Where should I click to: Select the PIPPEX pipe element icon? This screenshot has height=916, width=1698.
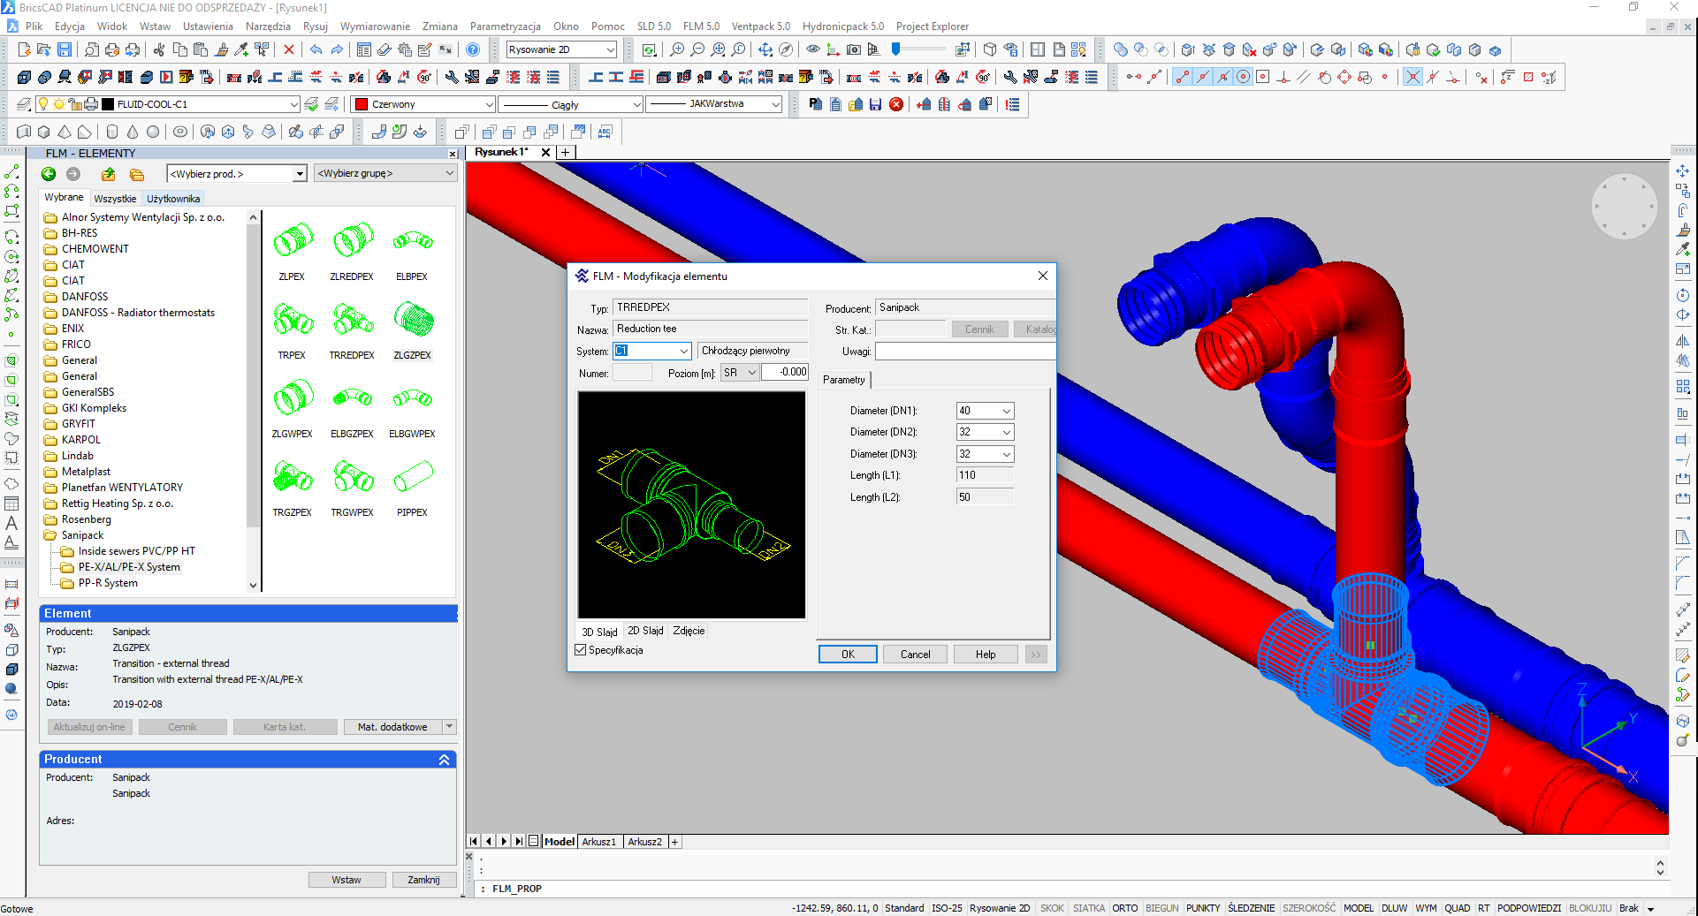(412, 477)
